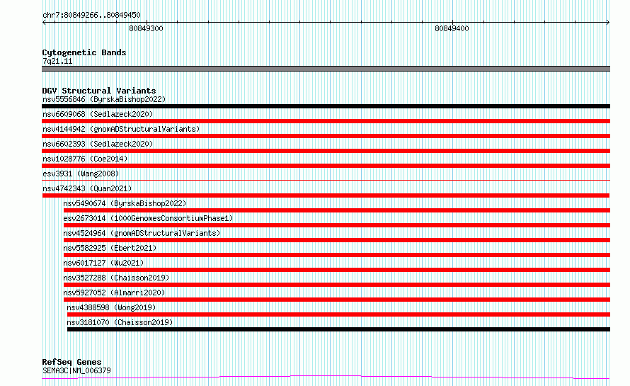The image size is (630, 386).
Task: Open nsv4144942 (gnomADStructuralVariants) variant
Action: pos(121,129)
